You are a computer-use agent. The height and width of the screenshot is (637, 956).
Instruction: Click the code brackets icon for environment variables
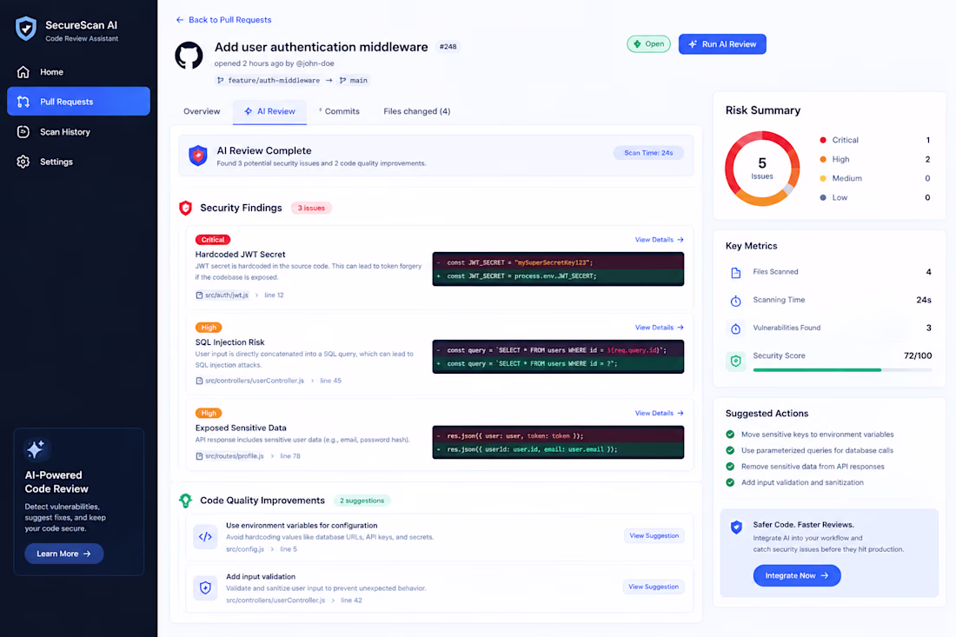[x=205, y=536]
